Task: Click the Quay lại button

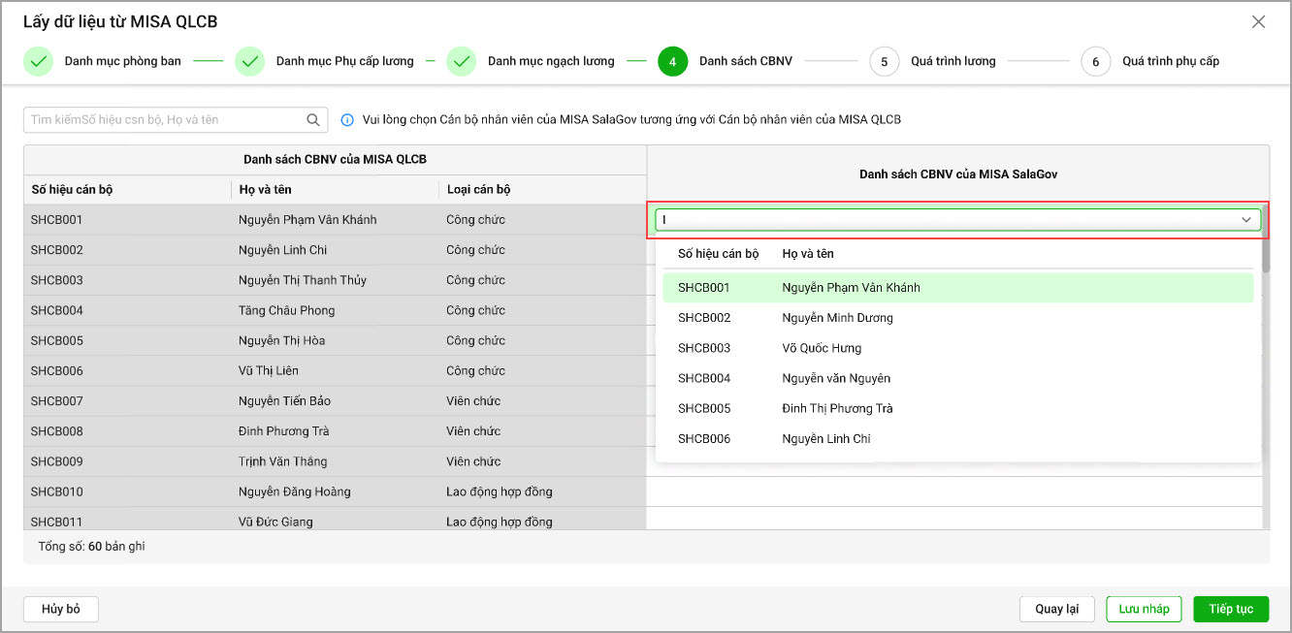Action: [1057, 609]
